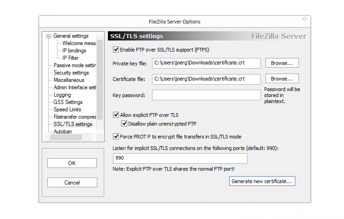Open Filetransfer compression settings
The image size is (344, 219).
[x=75, y=117]
